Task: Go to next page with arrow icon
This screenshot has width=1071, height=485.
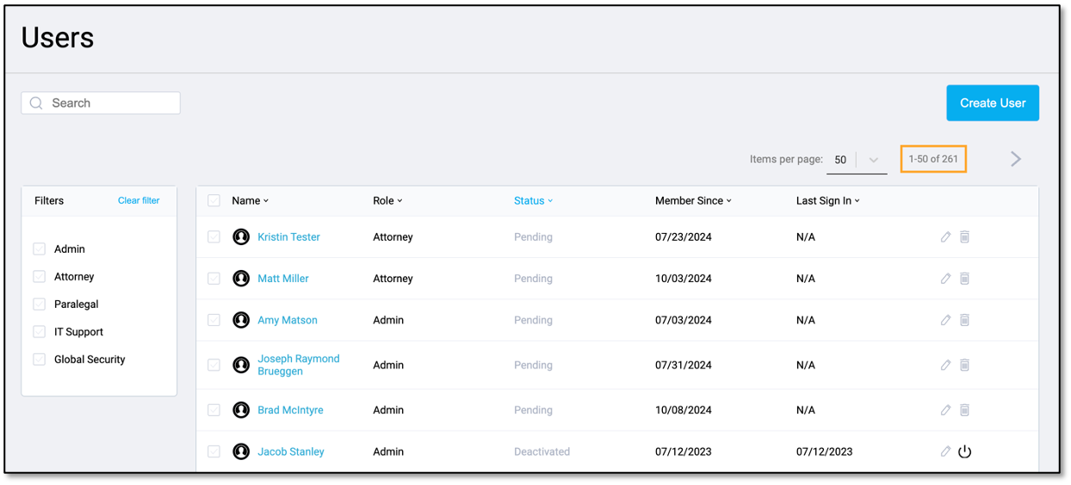Action: (x=1016, y=159)
